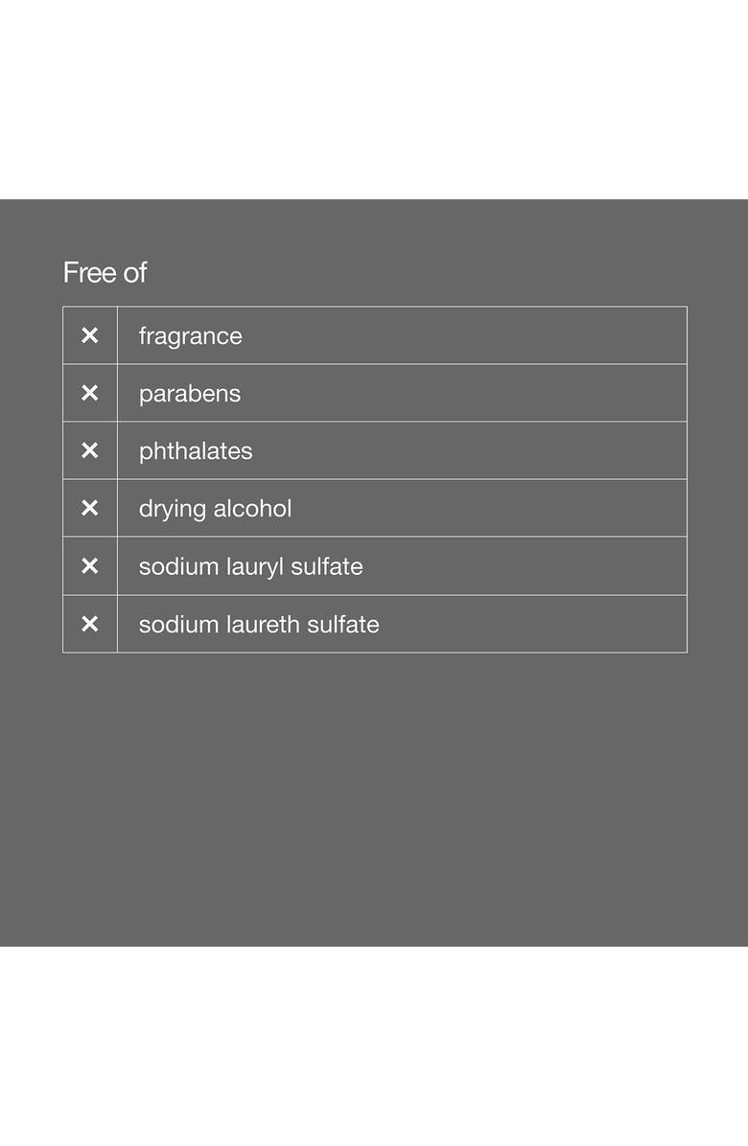This screenshot has width=748, height=1146.
Task: Click the X beside sodium laureth sulfate
Action: (x=89, y=624)
